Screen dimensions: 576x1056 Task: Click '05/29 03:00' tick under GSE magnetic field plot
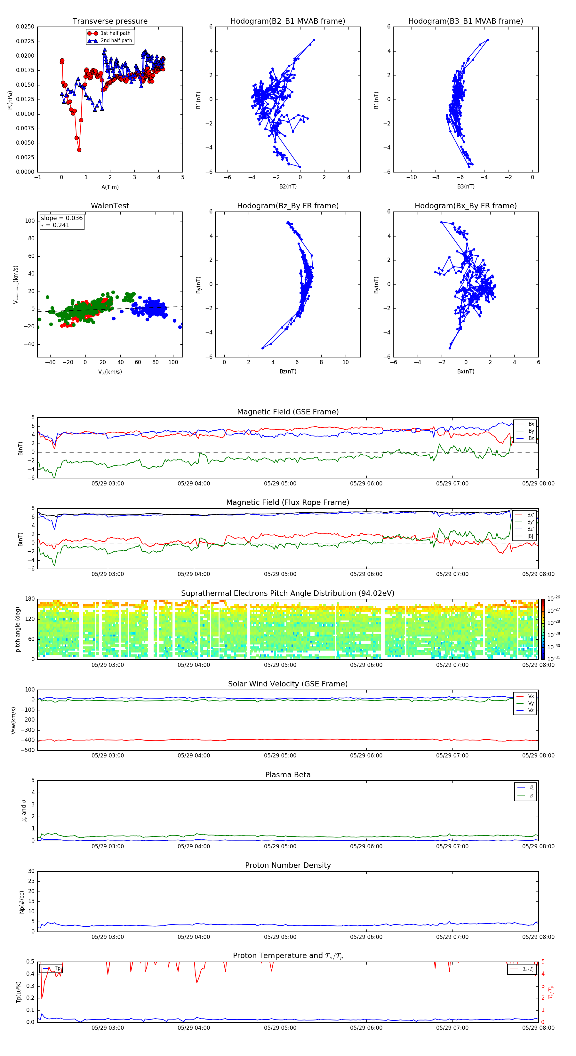click(x=108, y=484)
